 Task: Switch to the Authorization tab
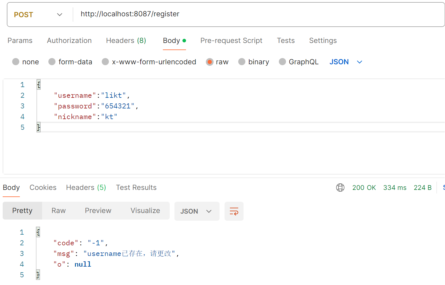pyautogui.click(x=69, y=41)
